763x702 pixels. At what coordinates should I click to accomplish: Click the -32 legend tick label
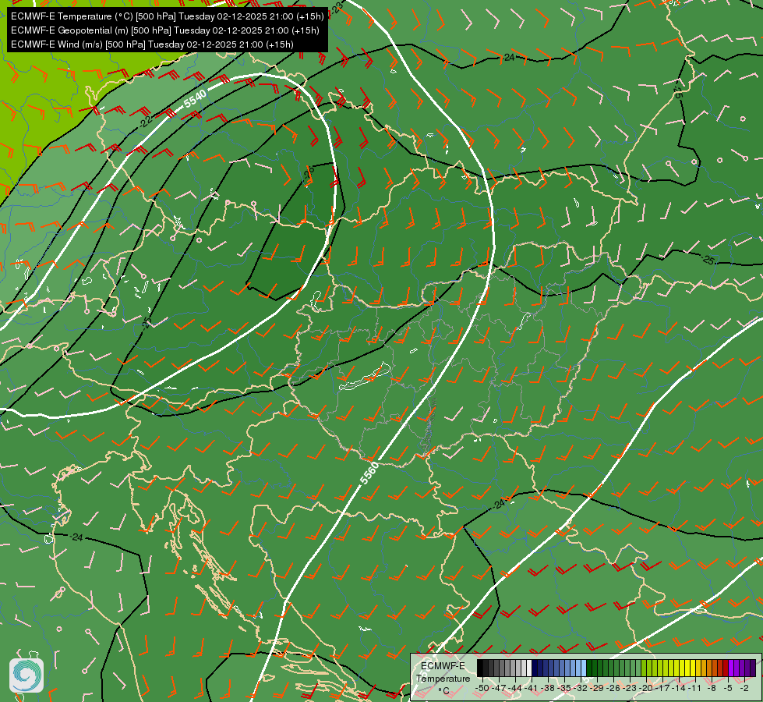(x=581, y=688)
